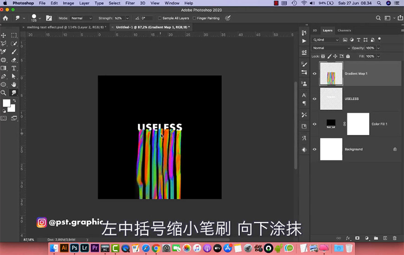Hide the Background layer

[314, 149]
